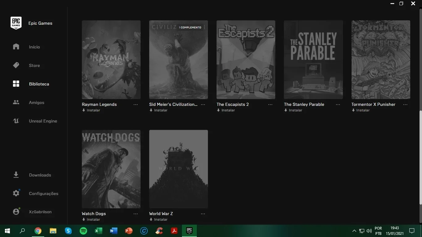Click The Escapists 2 cover art
The image size is (422, 237).
click(x=246, y=60)
